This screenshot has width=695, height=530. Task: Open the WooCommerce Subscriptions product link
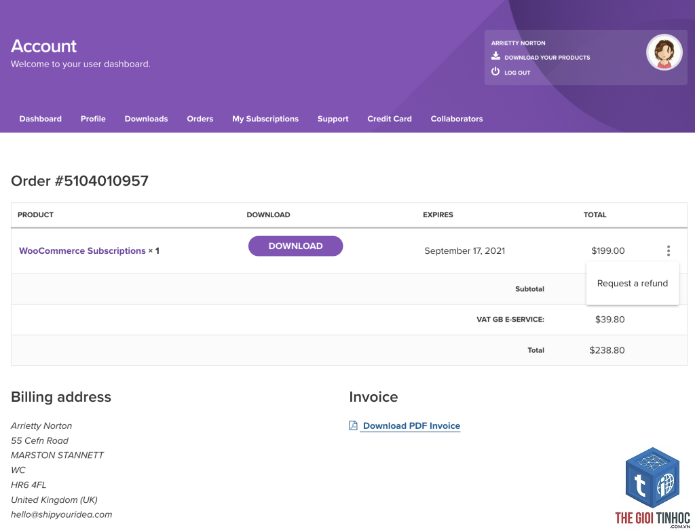click(x=82, y=251)
